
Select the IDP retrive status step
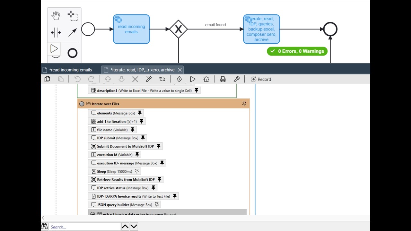point(123,188)
